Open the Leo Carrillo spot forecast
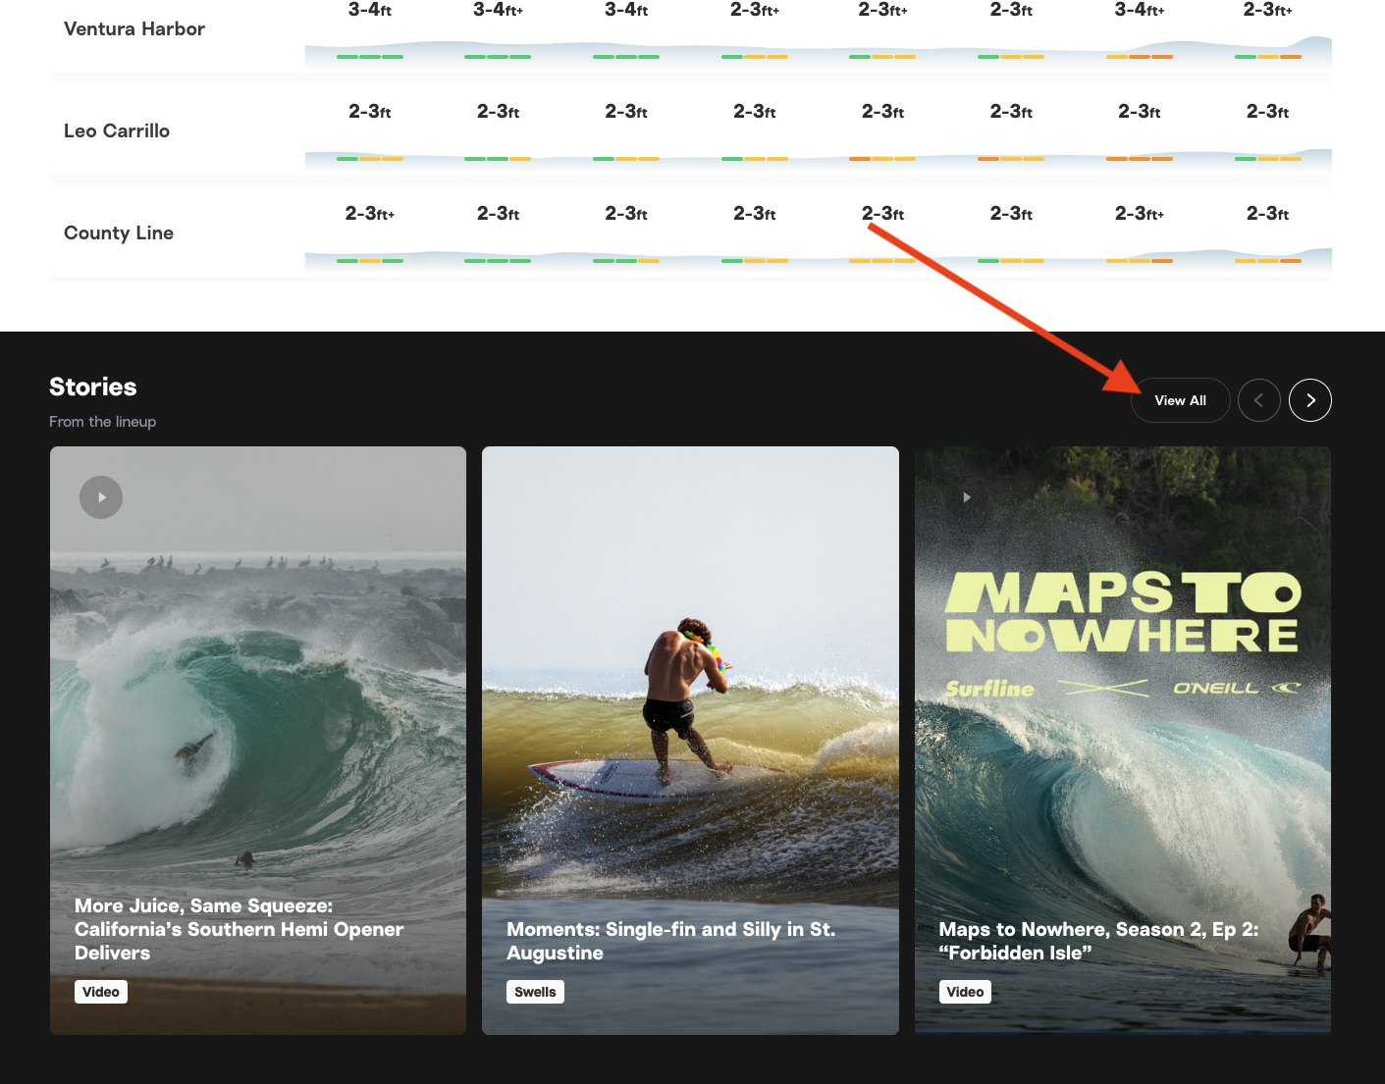Image resolution: width=1385 pixels, height=1084 pixels. [x=117, y=131]
